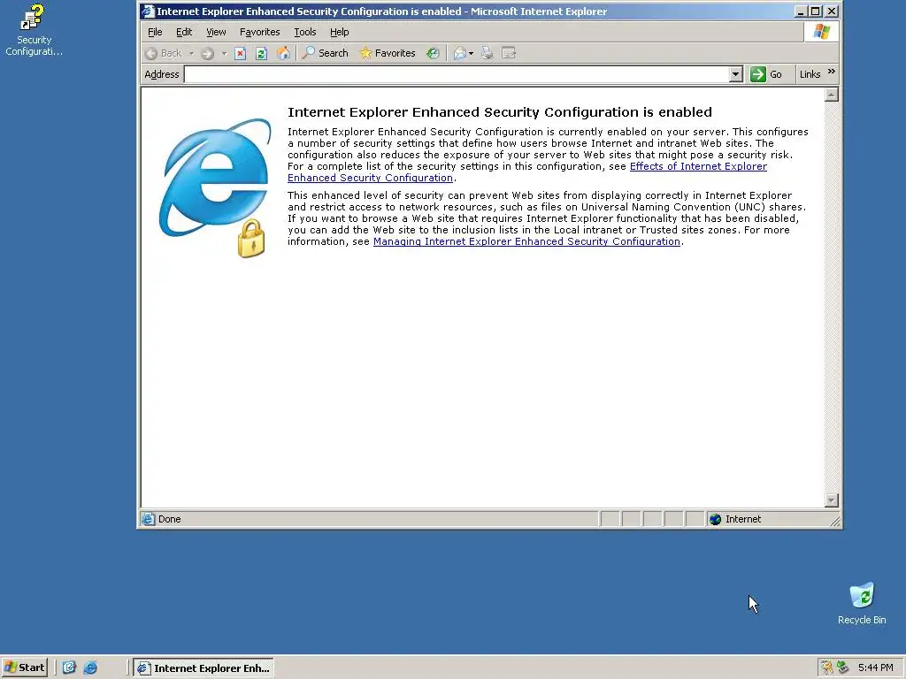Minimize the Internet Explorer window
The width and height of the screenshot is (906, 679).
pyautogui.click(x=800, y=11)
